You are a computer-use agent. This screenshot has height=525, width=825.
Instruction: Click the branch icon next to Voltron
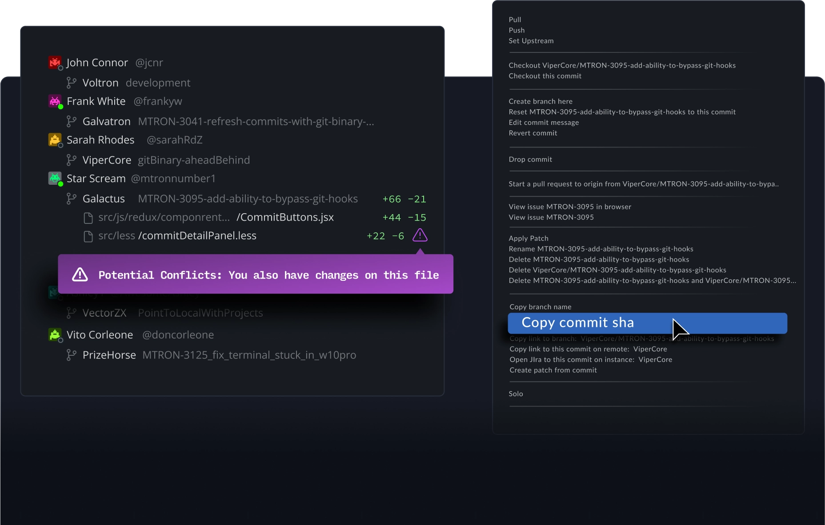(x=71, y=83)
